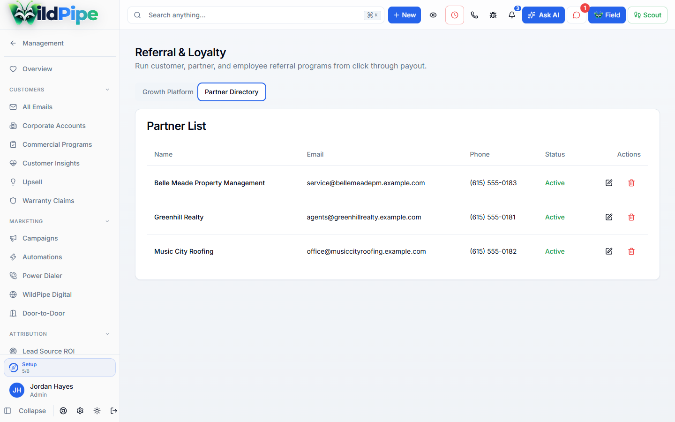Delete the Belle Meade Property Management partner

(631, 183)
